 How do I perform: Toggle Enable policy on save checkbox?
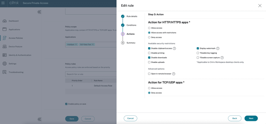point(66,104)
